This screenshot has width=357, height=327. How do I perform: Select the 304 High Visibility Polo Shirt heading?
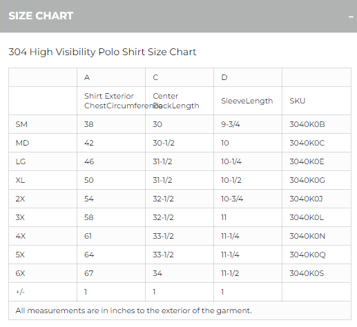[102, 52]
